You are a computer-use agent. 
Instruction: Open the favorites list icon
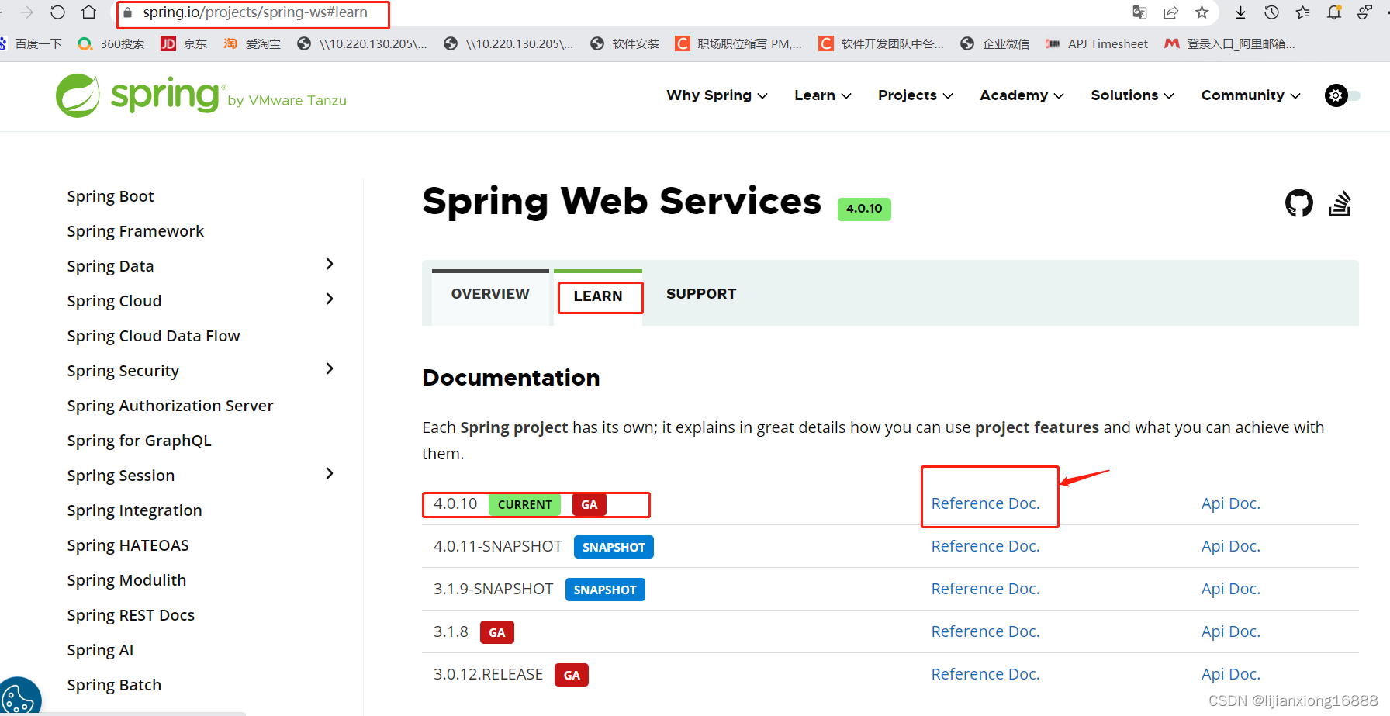tap(1302, 12)
